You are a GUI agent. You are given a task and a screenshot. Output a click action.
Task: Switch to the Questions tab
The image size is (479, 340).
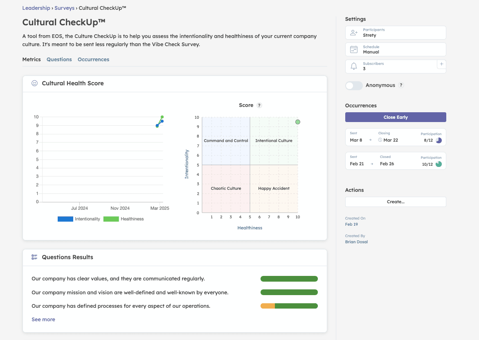[59, 60]
